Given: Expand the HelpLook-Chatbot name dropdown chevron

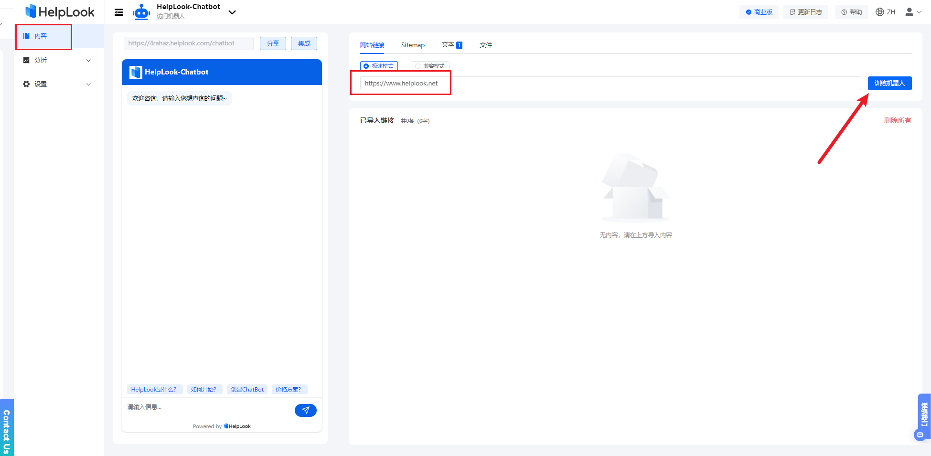Looking at the screenshot, I should 232,12.
